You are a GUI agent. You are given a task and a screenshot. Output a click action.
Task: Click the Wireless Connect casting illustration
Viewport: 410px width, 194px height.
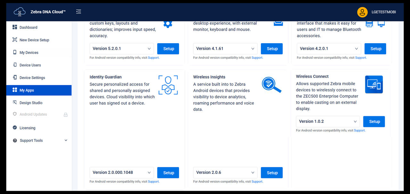pyautogui.click(x=373, y=84)
